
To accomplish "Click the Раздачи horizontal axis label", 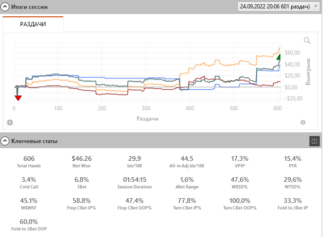I will [147, 119].
